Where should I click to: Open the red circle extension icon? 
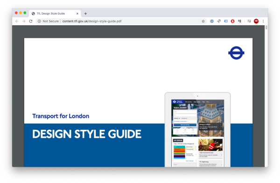pyautogui.click(x=232, y=21)
